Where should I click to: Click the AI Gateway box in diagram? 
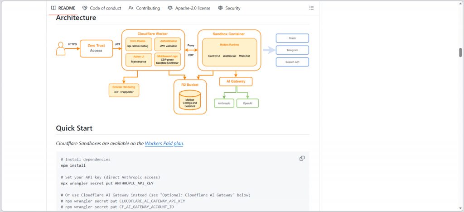coord(236,81)
